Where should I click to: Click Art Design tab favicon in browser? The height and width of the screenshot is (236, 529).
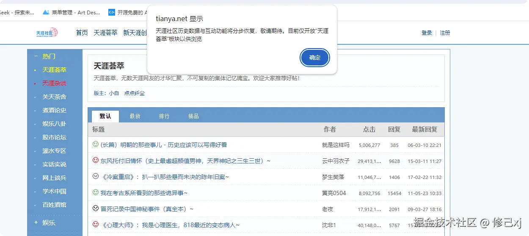click(46, 12)
